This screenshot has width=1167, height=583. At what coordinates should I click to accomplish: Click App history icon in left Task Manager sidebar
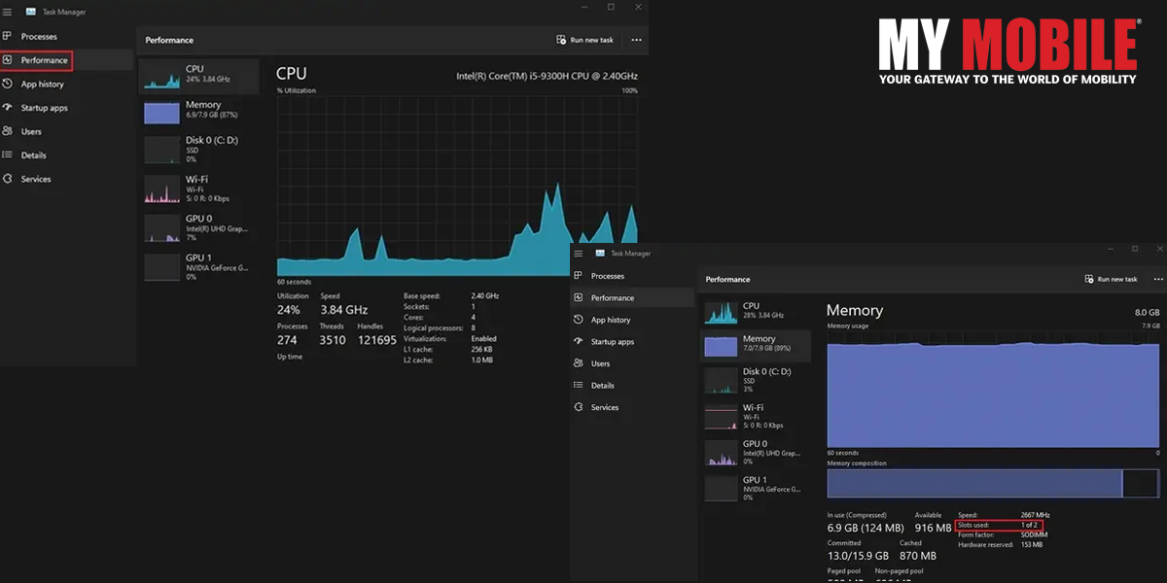pos(7,84)
